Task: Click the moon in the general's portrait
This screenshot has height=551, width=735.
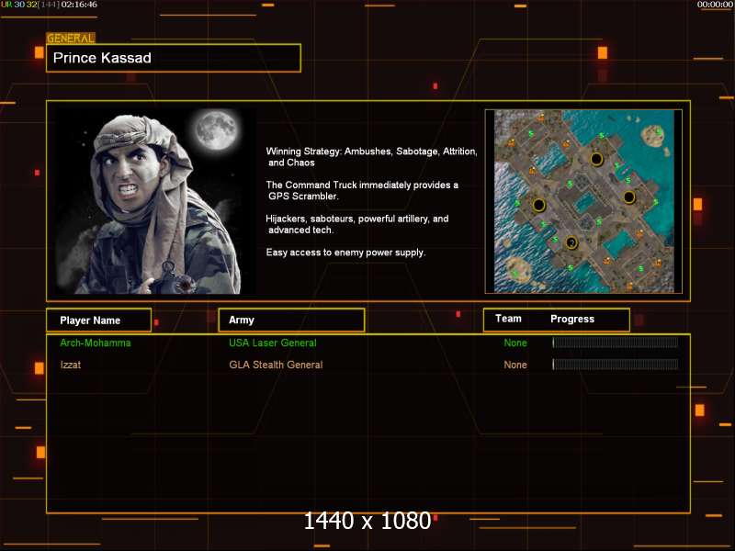Action: (x=216, y=129)
